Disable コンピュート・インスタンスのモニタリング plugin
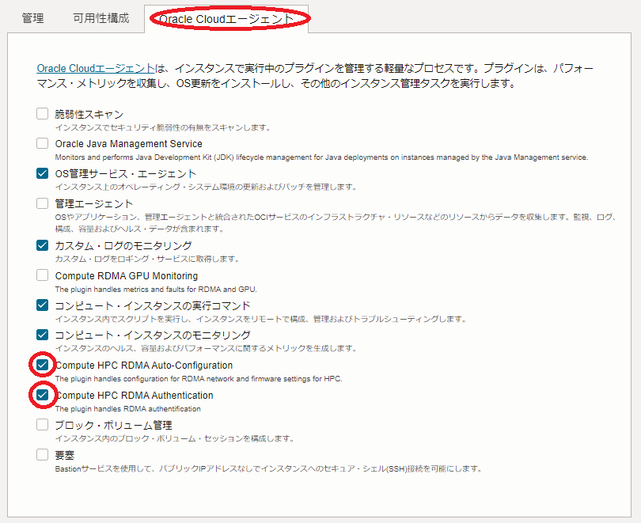641x523 pixels. pyautogui.click(x=42, y=335)
